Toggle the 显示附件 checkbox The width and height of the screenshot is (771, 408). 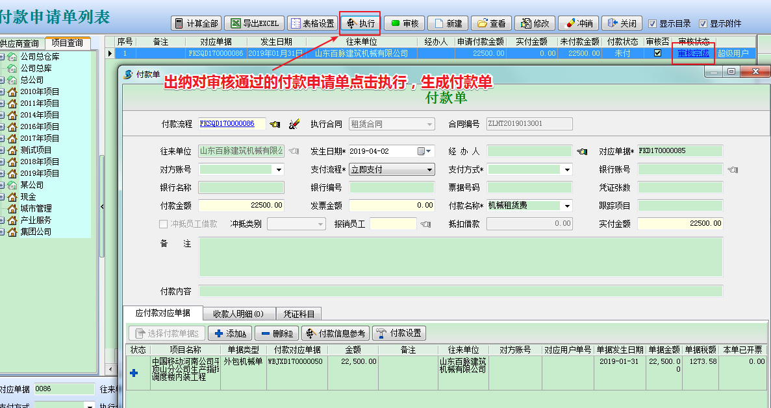(703, 23)
